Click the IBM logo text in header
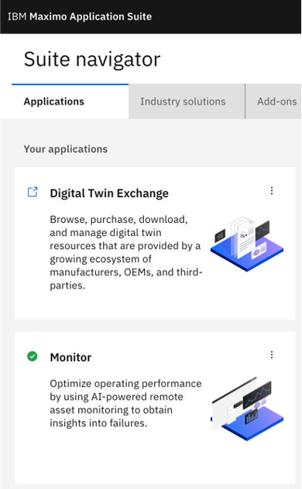This screenshot has width=302, height=489. tap(17, 16)
